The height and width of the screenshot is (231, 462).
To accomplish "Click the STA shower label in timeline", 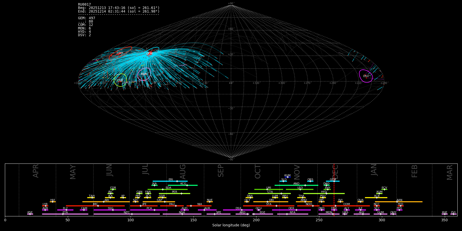I will (x=269, y=204).
